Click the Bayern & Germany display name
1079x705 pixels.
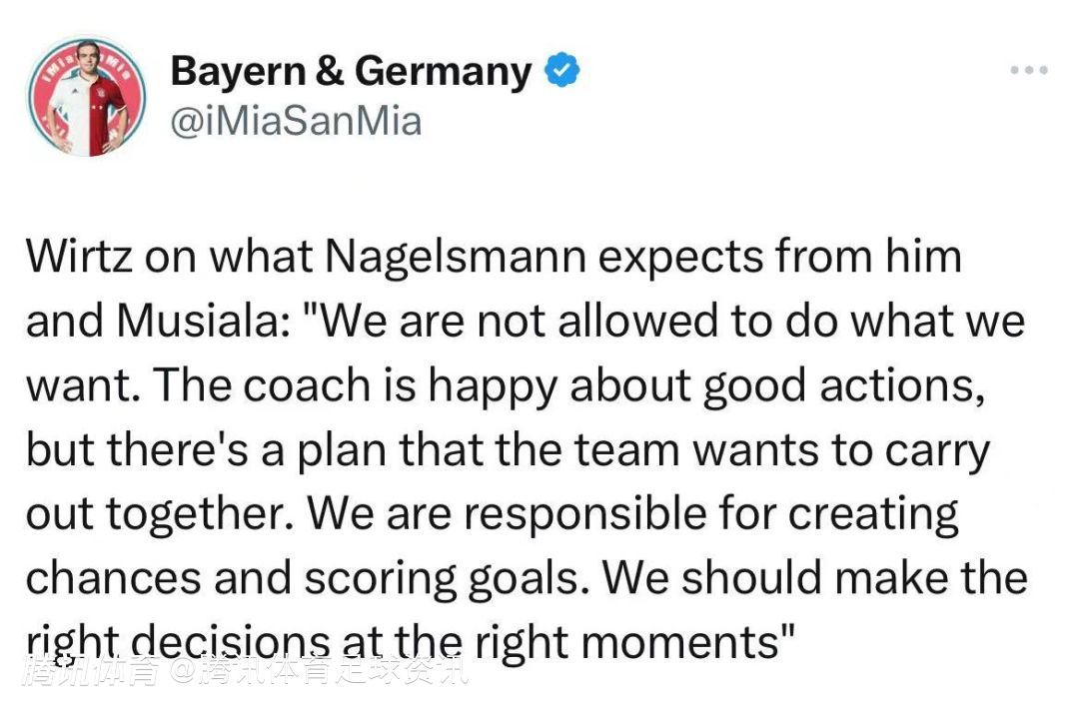(x=351, y=72)
